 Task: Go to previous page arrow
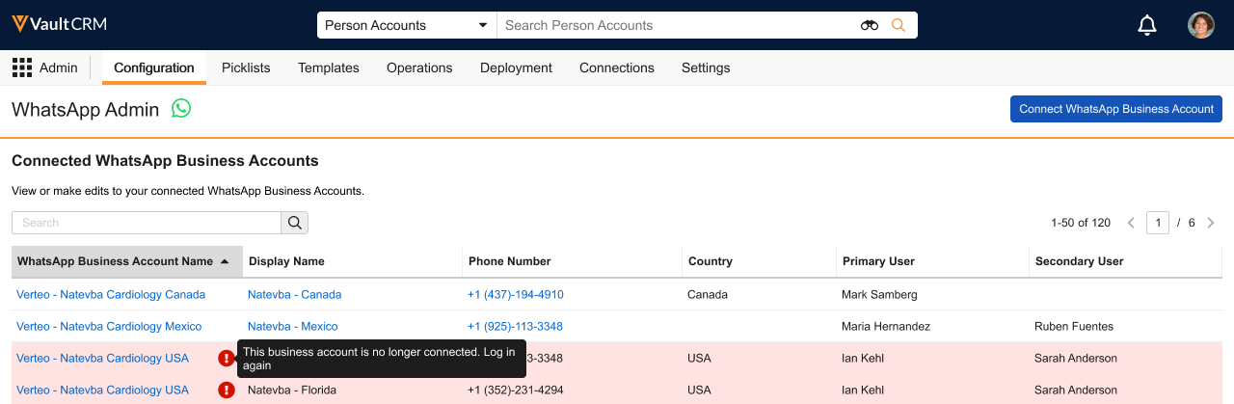1131,223
